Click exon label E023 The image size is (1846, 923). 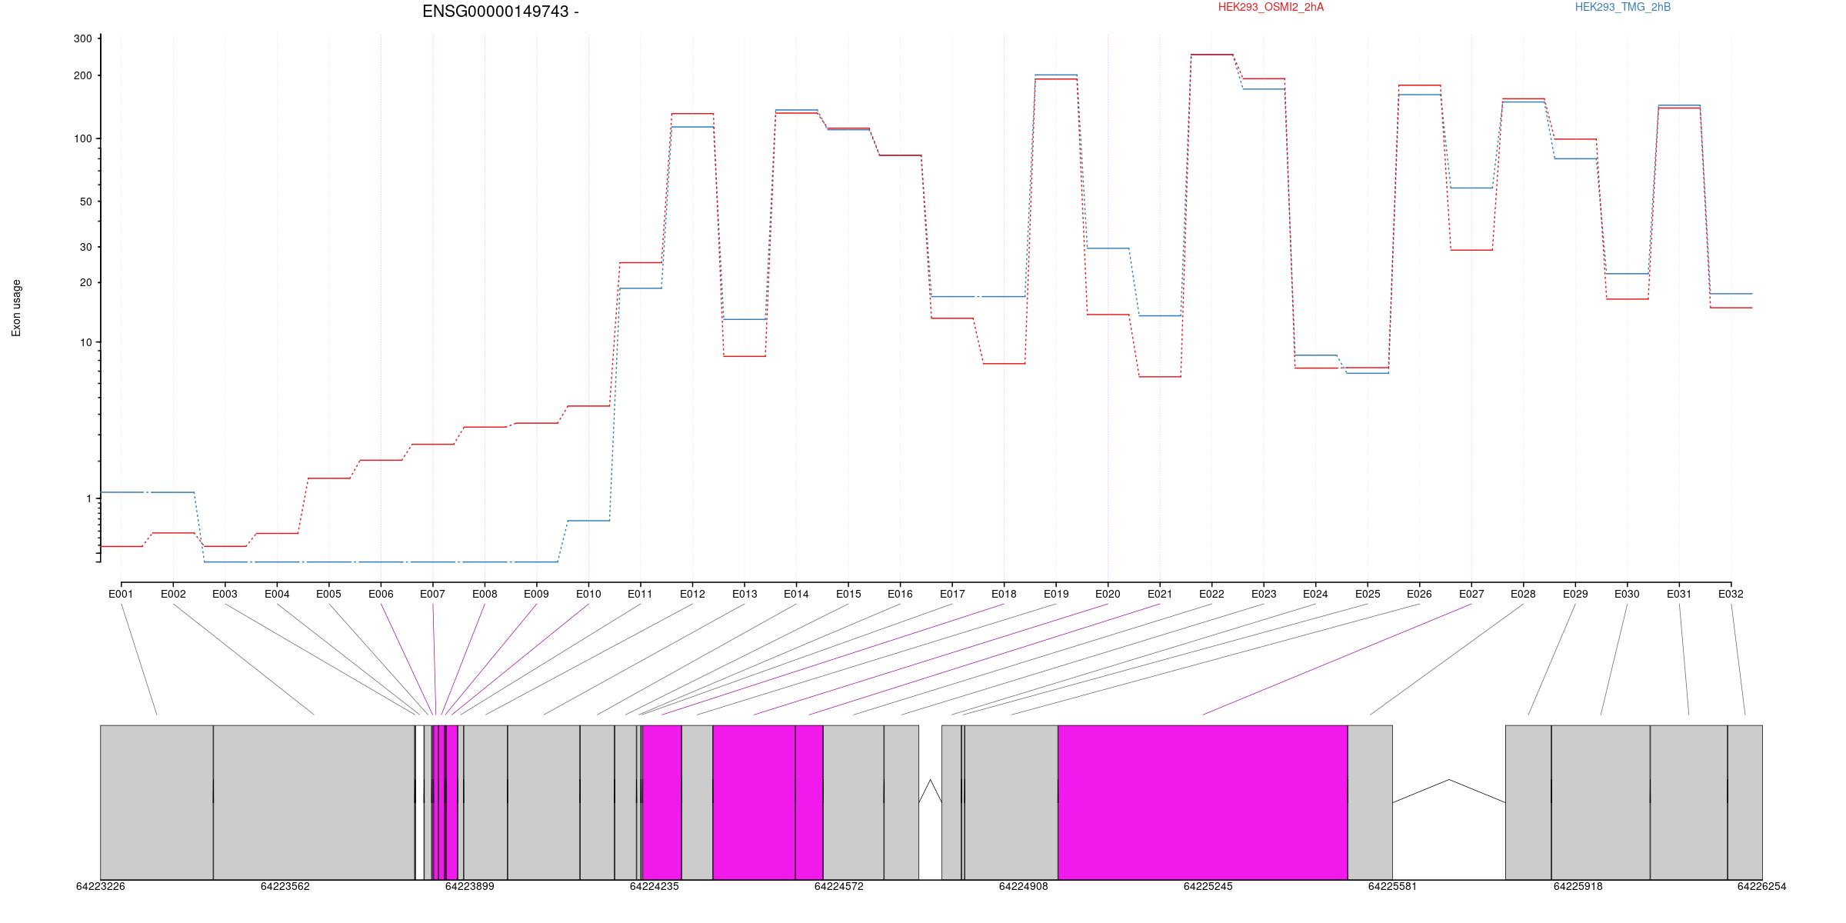[1264, 594]
